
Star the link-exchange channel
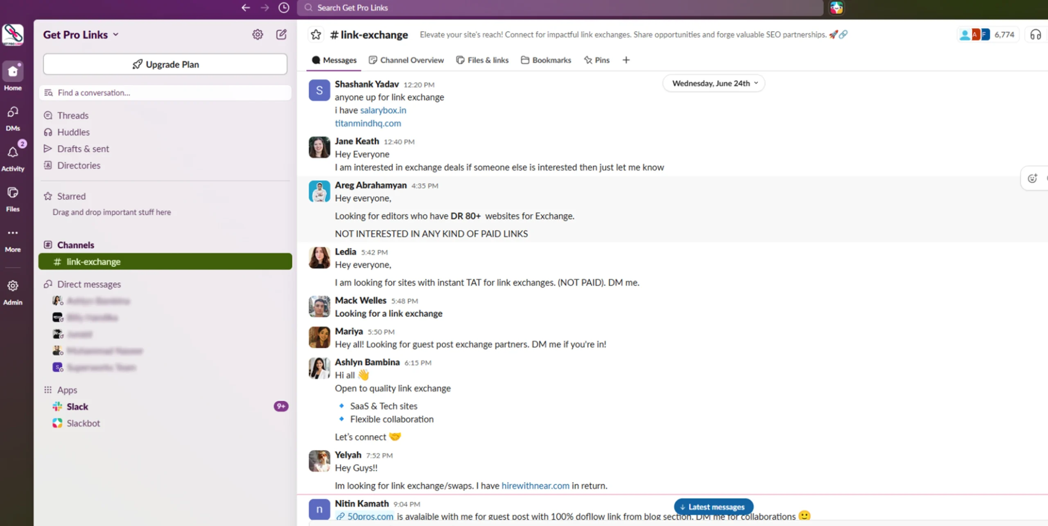click(316, 35)
